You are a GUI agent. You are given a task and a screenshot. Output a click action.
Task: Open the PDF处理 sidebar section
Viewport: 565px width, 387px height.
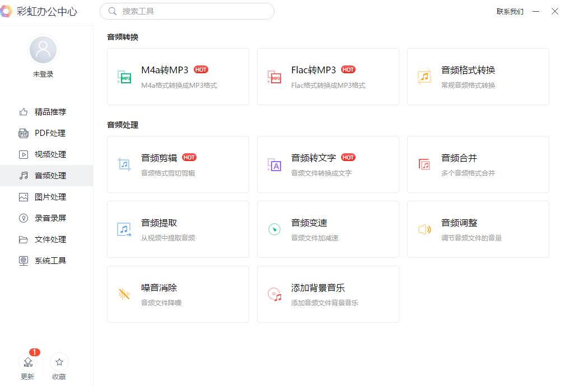tap(50, 133)
